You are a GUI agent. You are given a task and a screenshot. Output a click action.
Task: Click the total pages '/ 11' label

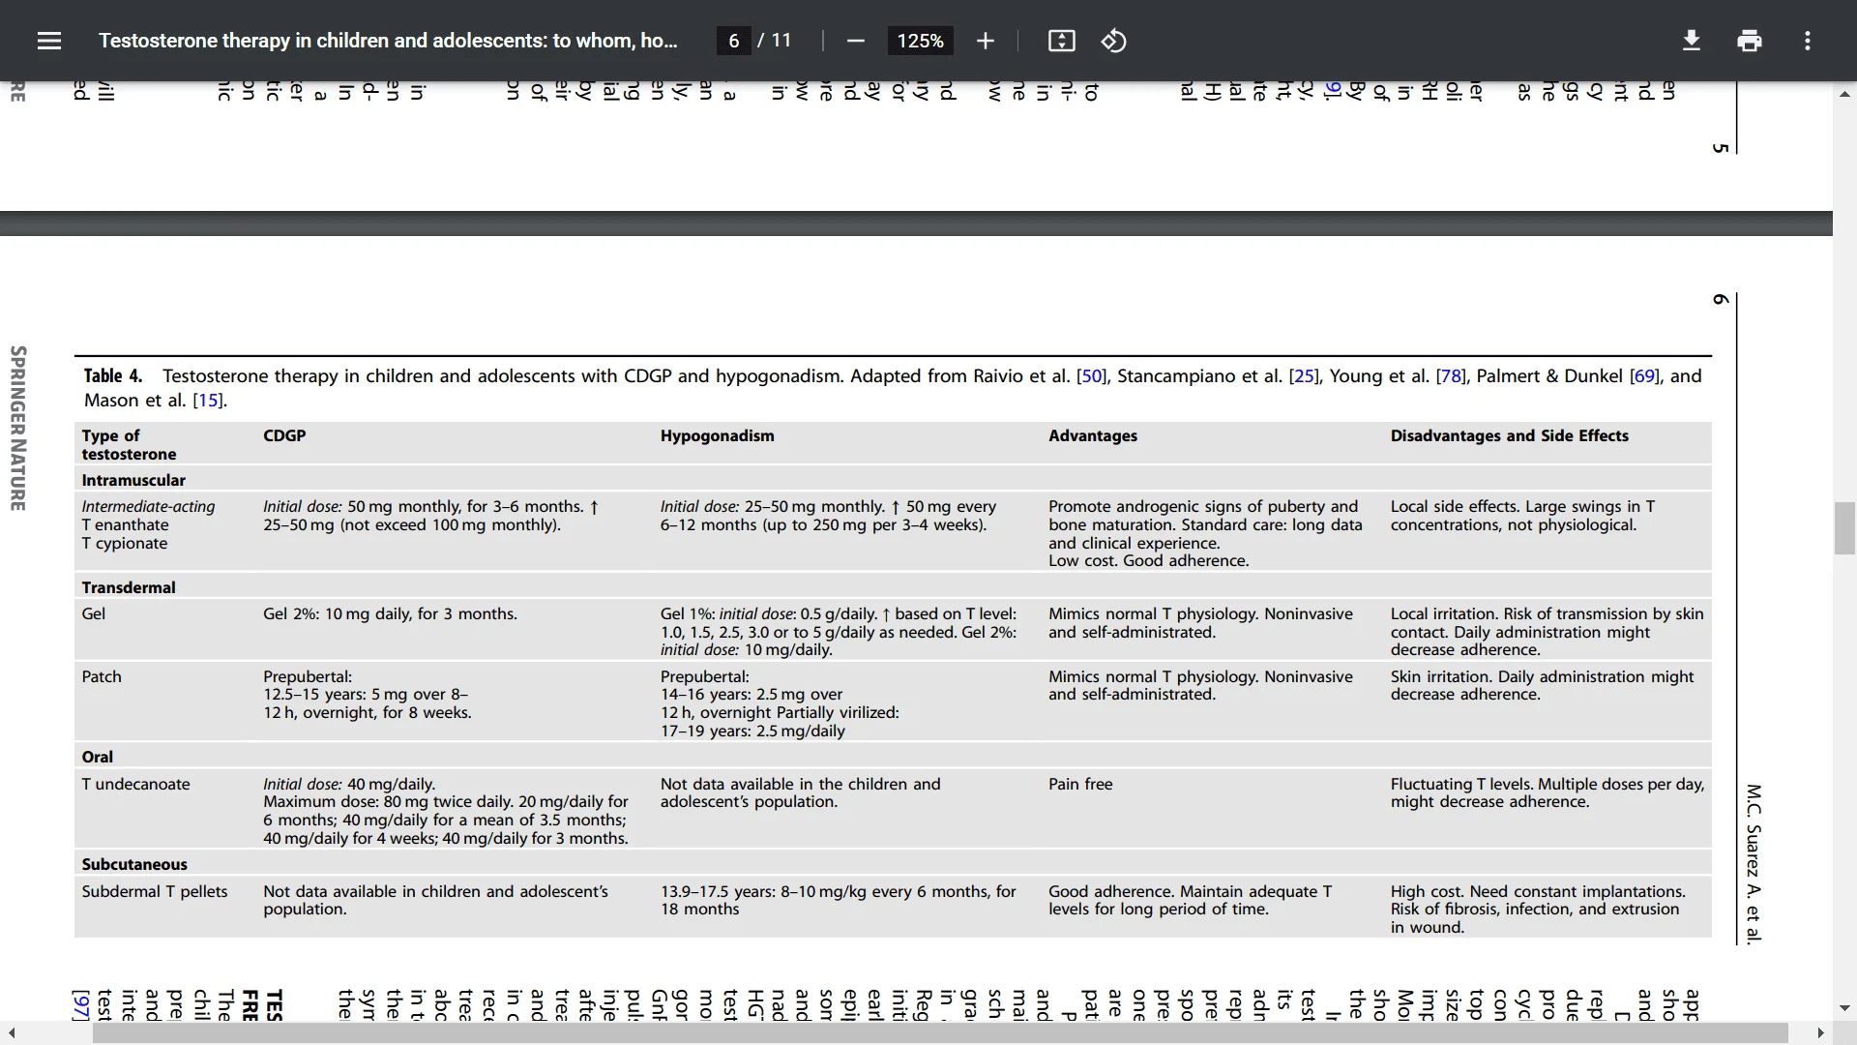(x=775, y=41)
